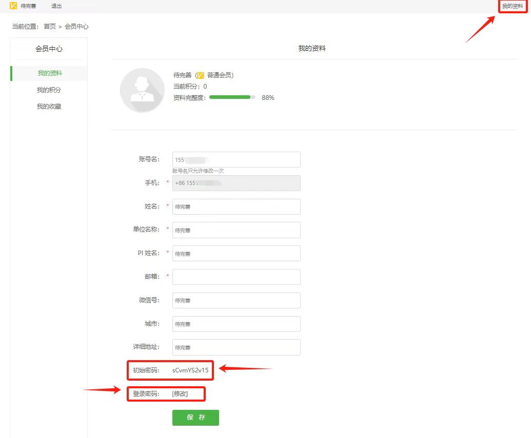Click the 账号名 input field
Viewport: 531px width, 438px height.
[236, 160]
